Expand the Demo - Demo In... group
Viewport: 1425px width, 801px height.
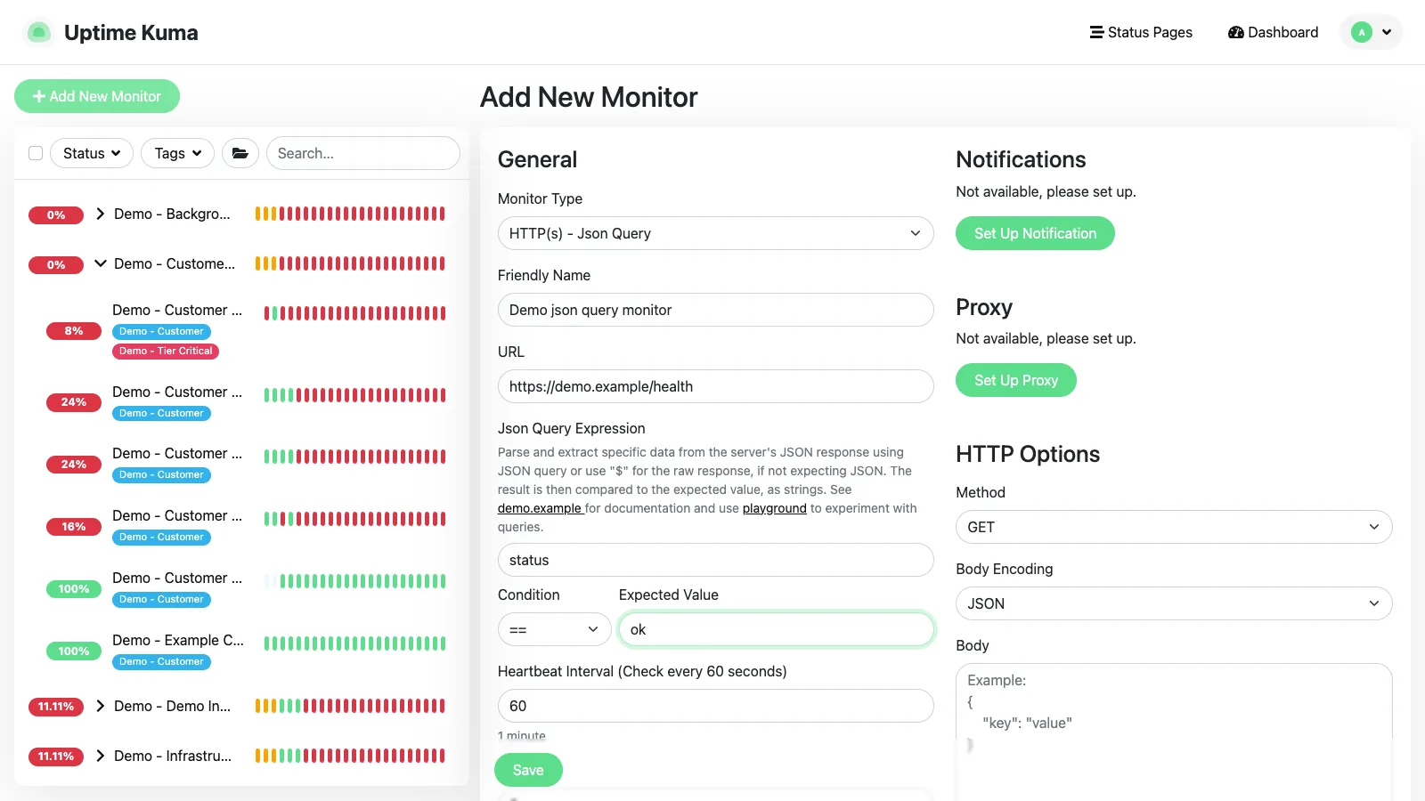point(100,706)
